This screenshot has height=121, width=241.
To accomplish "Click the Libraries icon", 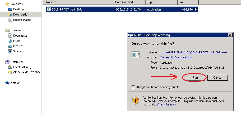I will coord(7,30).
